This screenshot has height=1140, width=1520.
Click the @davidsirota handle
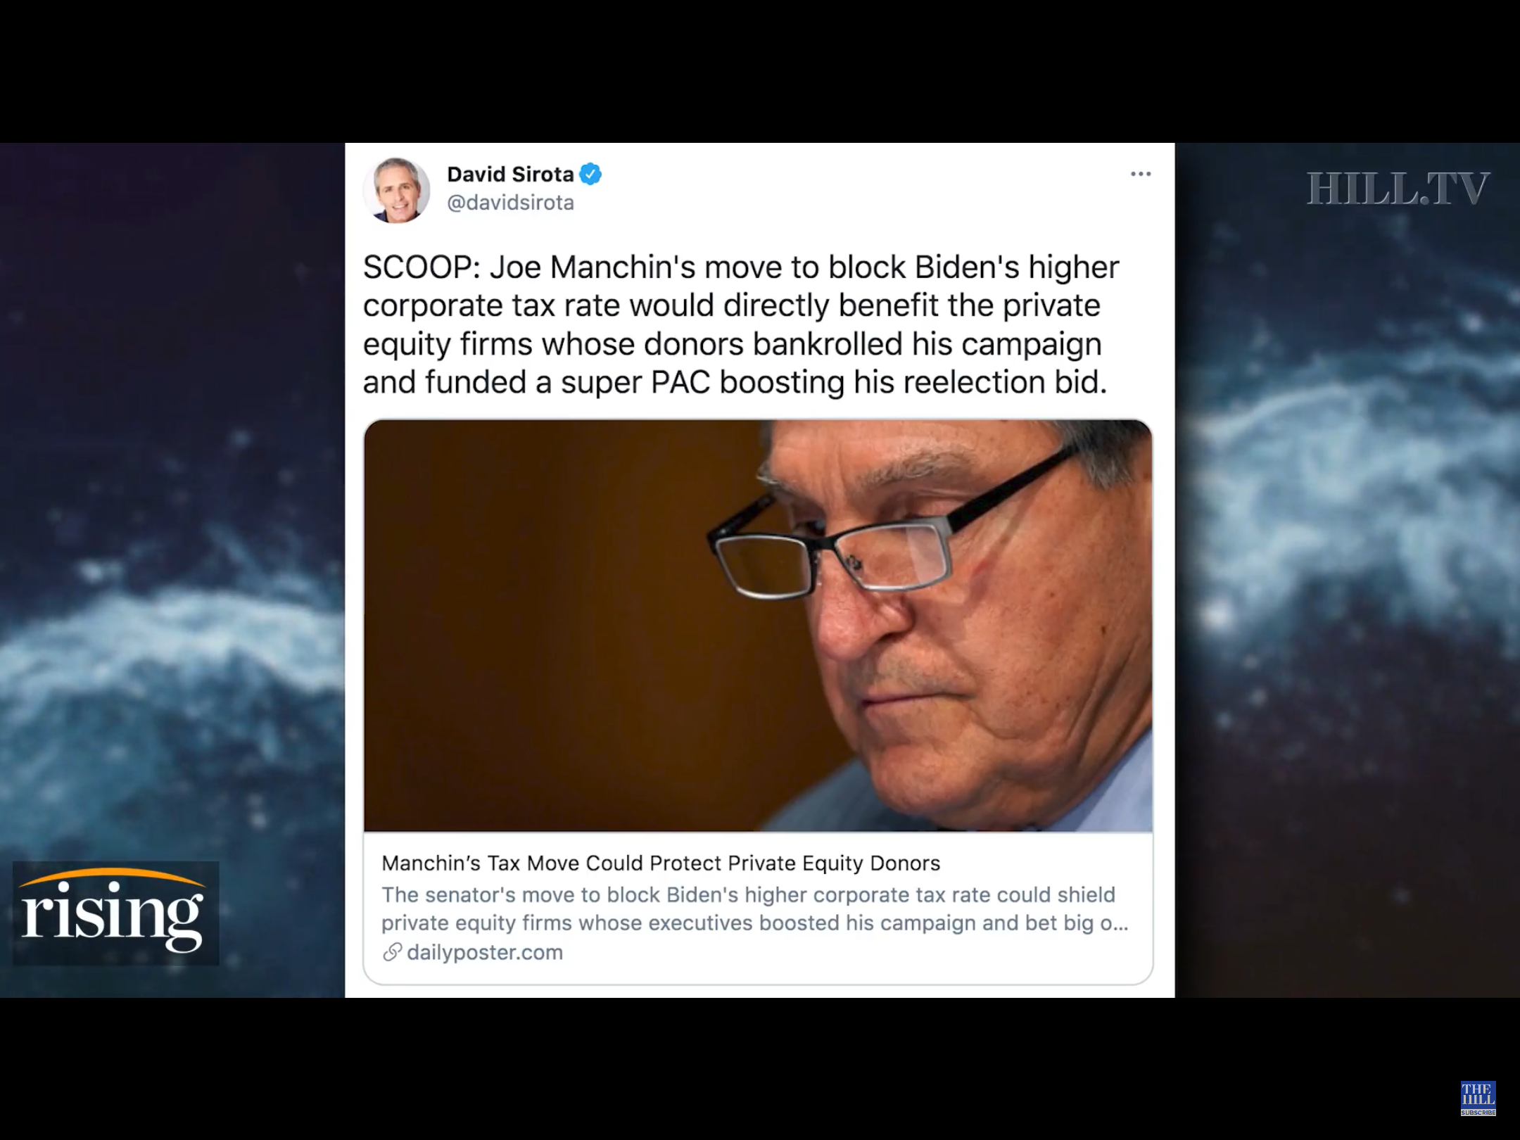511,203
